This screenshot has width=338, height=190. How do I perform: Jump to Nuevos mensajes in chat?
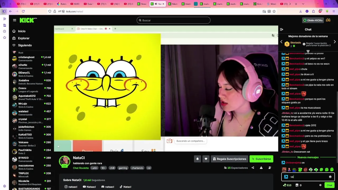click(x=308, y=157)
